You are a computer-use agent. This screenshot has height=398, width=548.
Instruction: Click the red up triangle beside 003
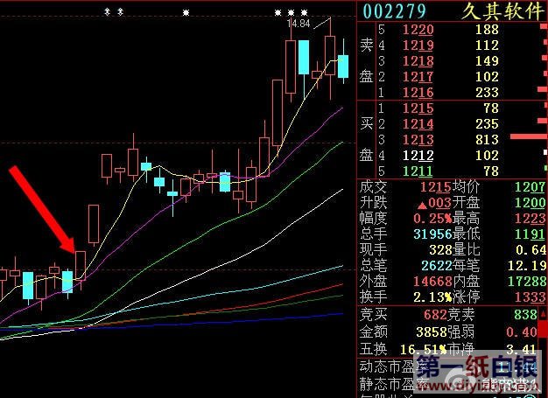pos(422,205)
